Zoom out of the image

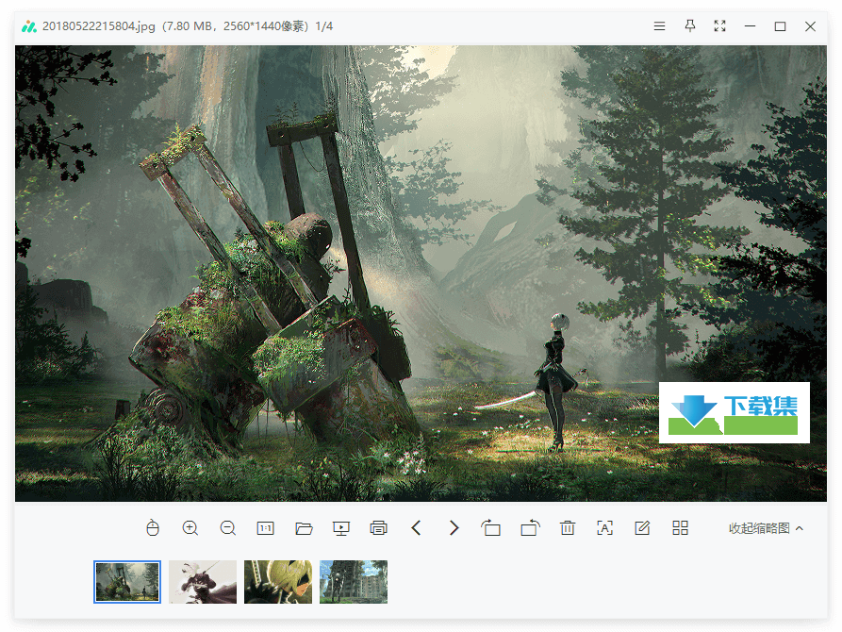point(227,527)
